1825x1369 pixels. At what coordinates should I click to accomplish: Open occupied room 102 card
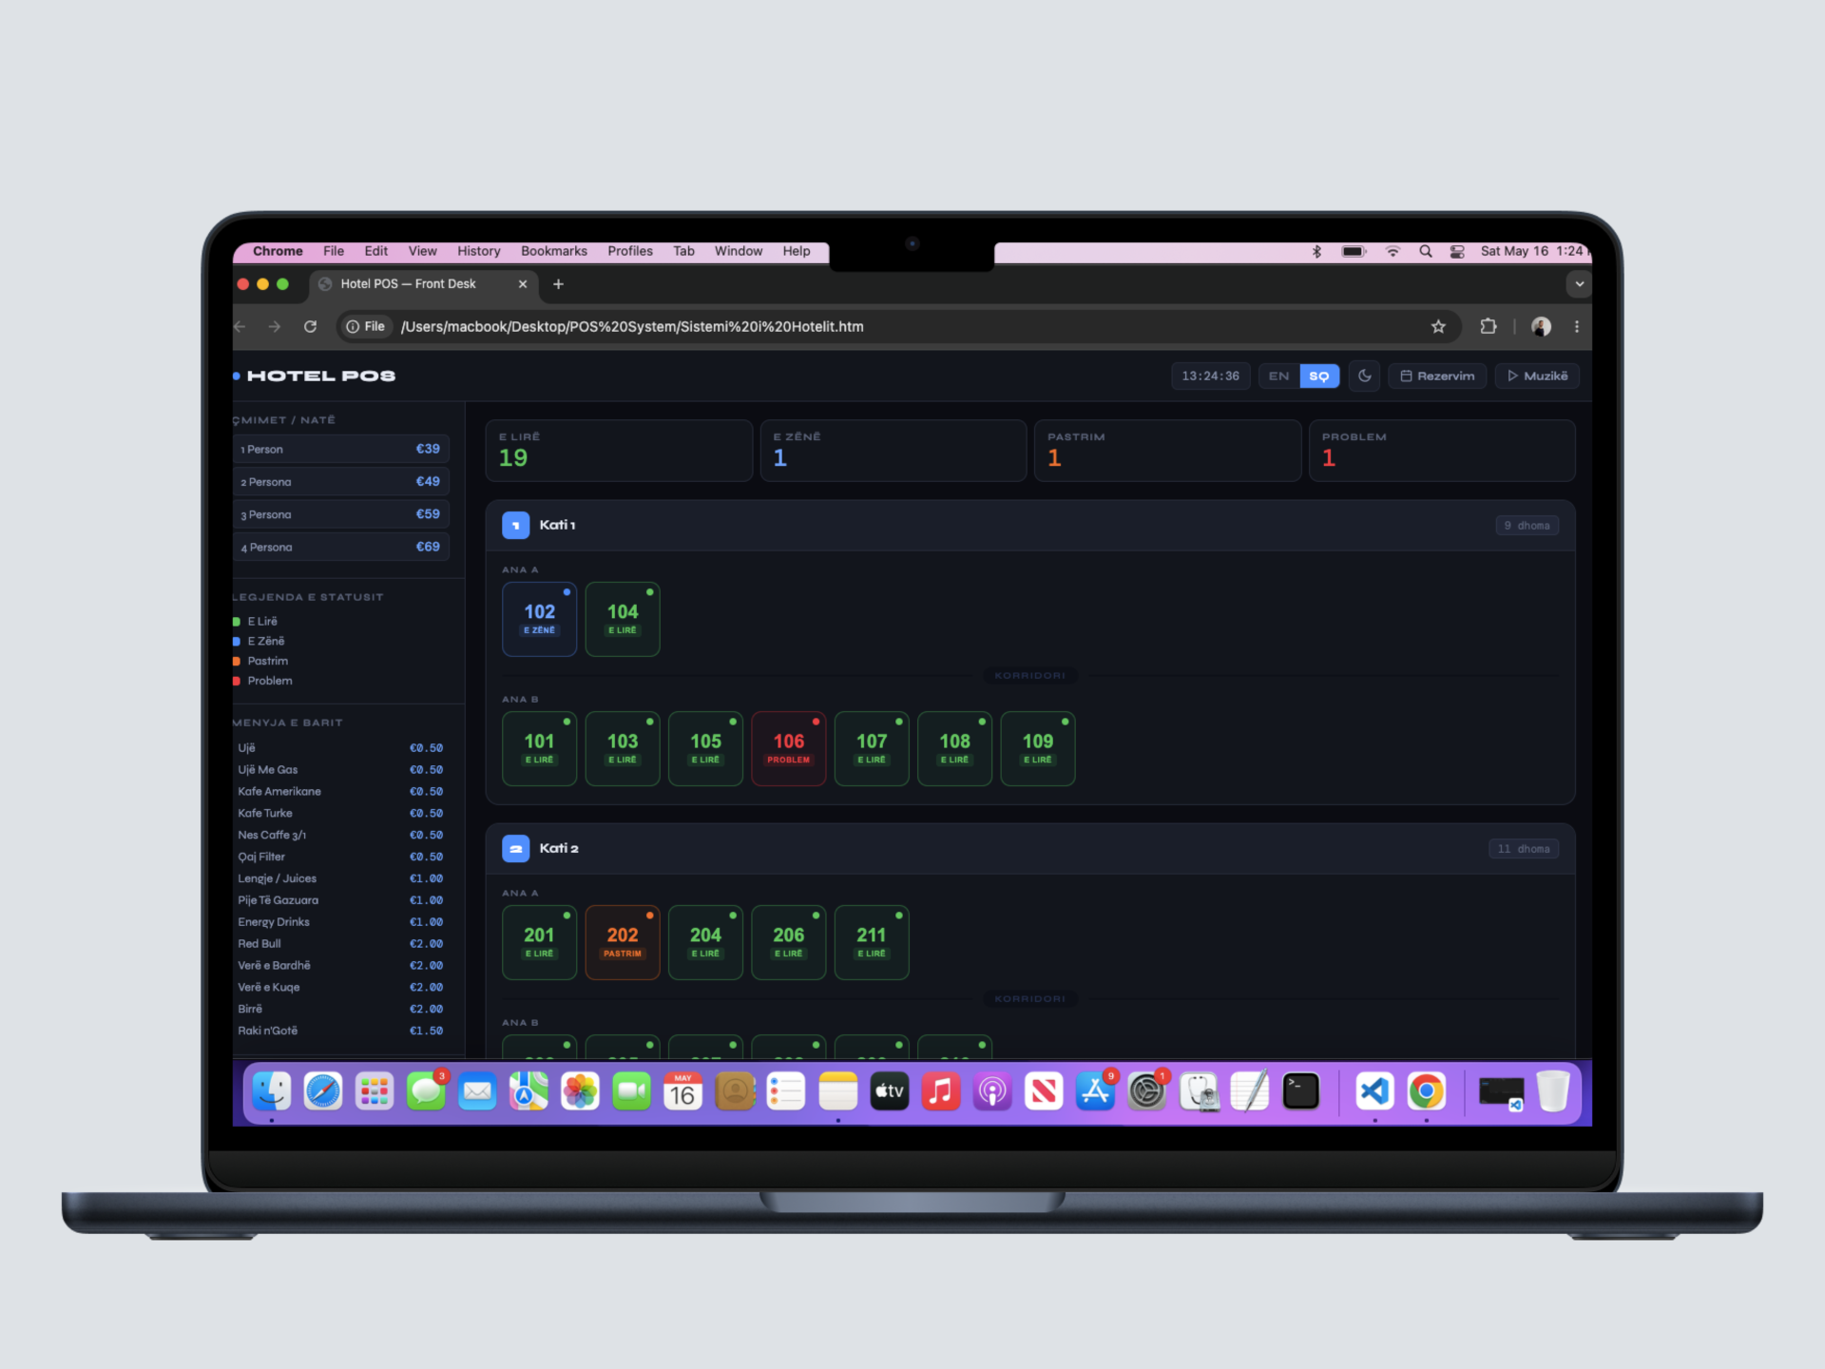(x=539, y=619)
